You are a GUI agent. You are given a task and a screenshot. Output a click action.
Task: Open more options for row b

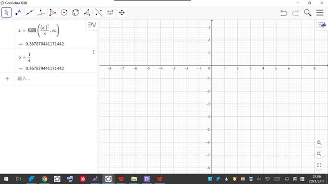(94, 52)
